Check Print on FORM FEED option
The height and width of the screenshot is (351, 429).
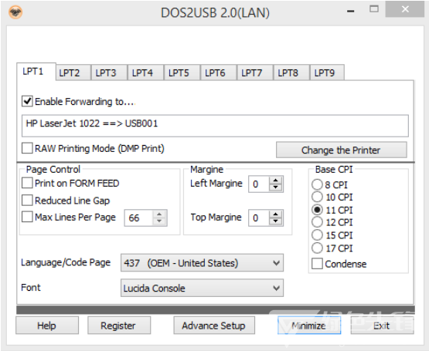pyautogui.click(x=27, y=183)
